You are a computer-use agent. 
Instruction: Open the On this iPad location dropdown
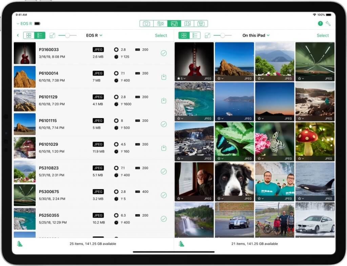coord(256,35)
